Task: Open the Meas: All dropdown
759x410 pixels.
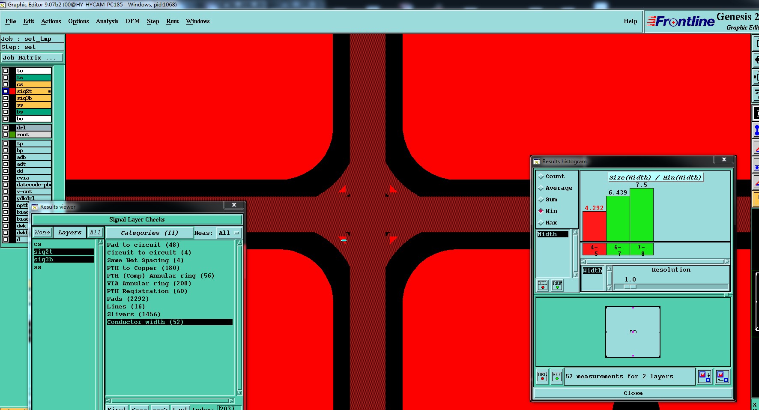Action: click(x=229, y=233)
